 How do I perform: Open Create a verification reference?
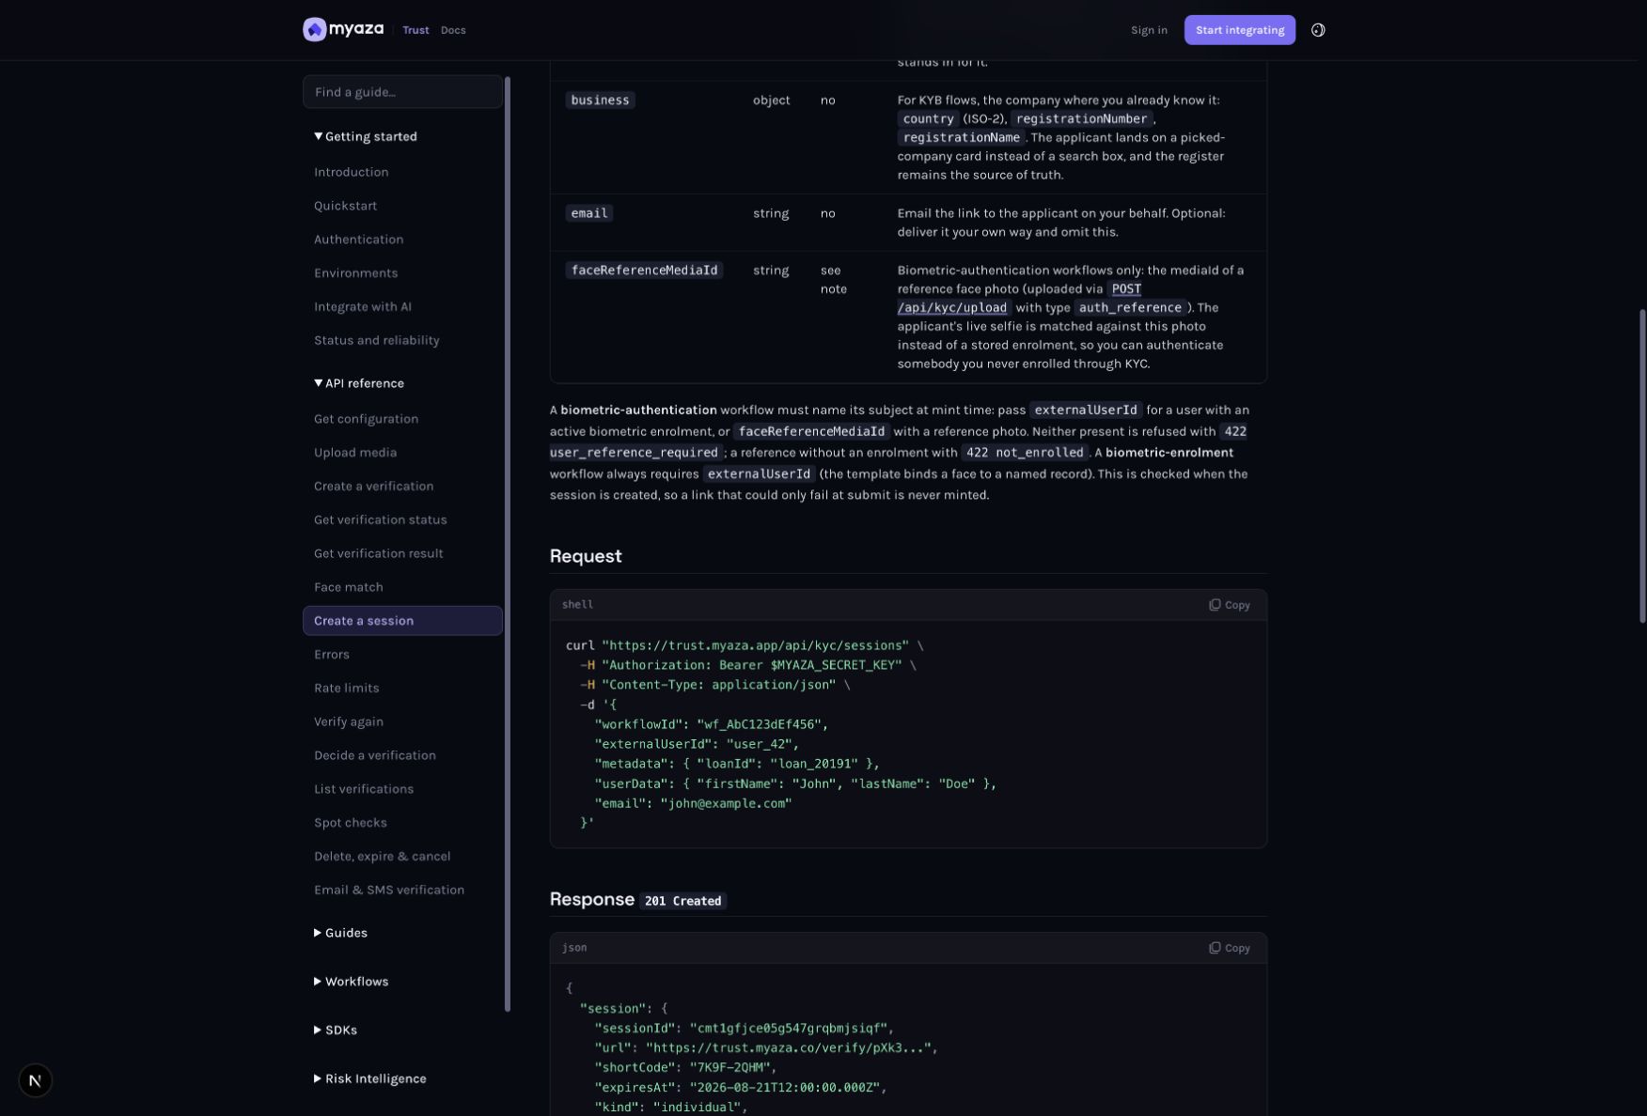point(373,487)
